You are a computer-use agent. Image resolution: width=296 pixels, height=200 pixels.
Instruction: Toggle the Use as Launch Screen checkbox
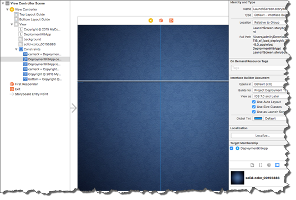pyautogui.click(x=254, y=112)
